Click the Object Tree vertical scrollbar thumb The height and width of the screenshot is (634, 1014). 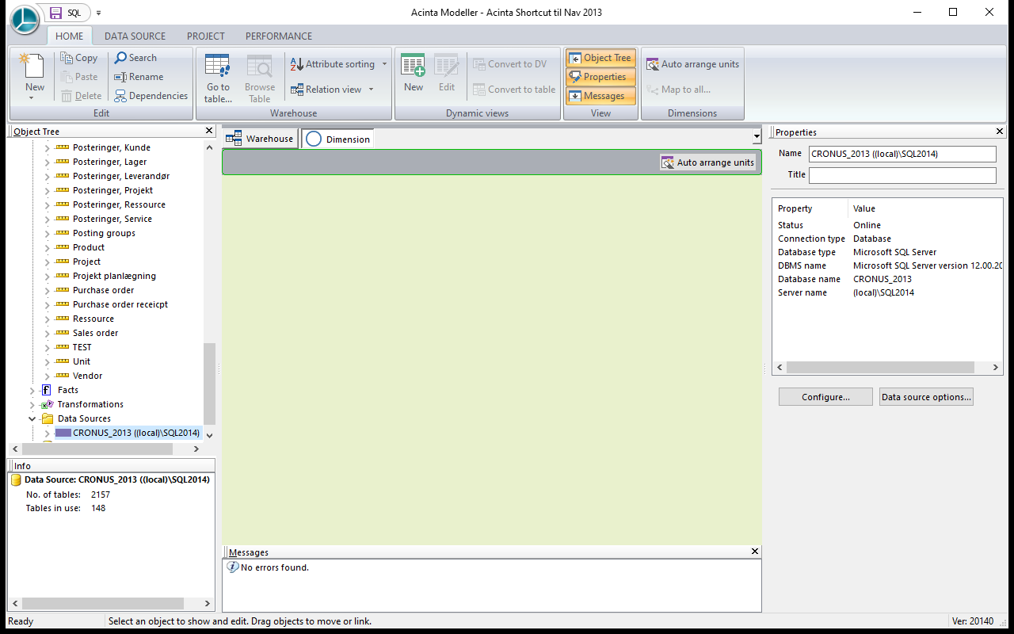(x=209, y=384)
